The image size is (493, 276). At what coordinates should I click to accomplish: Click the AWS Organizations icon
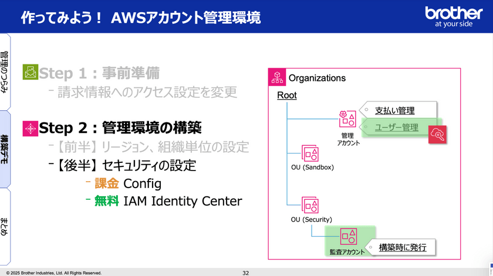coord(278,78)
